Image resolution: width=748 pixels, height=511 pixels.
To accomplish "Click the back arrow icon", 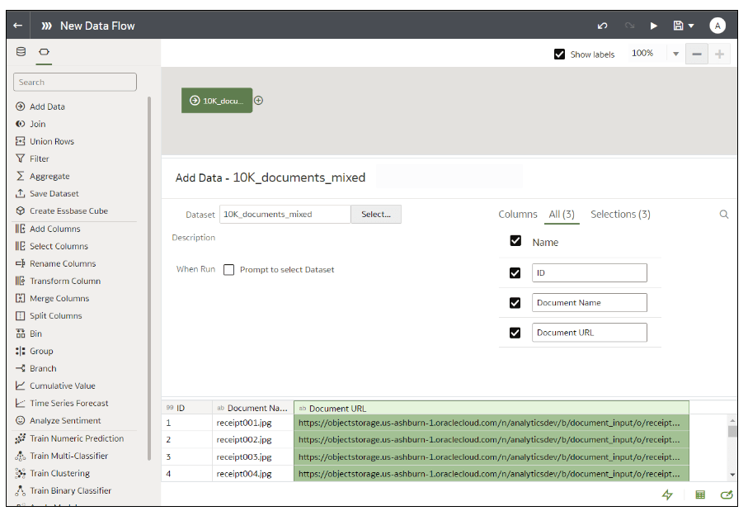I will [x=18, y=26].
